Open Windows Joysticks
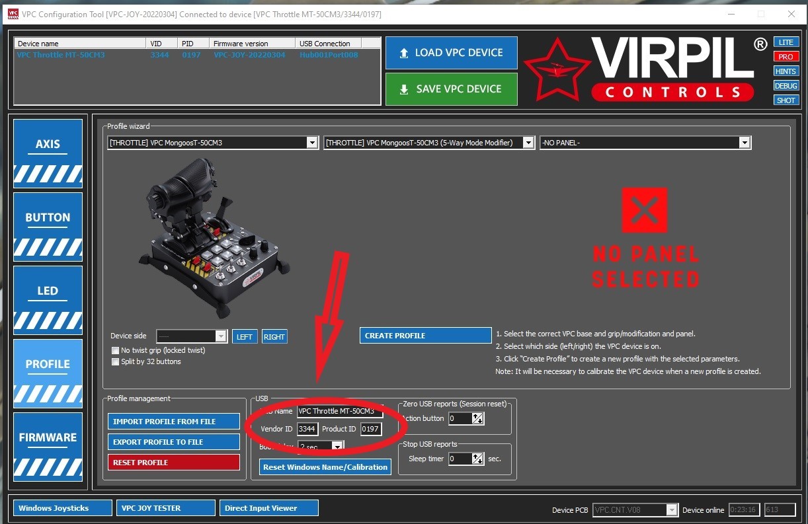Screen dimensions: 808x524 tap(63, 508)
